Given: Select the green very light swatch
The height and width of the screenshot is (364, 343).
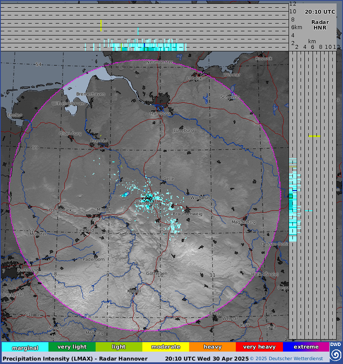Looking at the screenshot, I should click(x=72, y=347).
